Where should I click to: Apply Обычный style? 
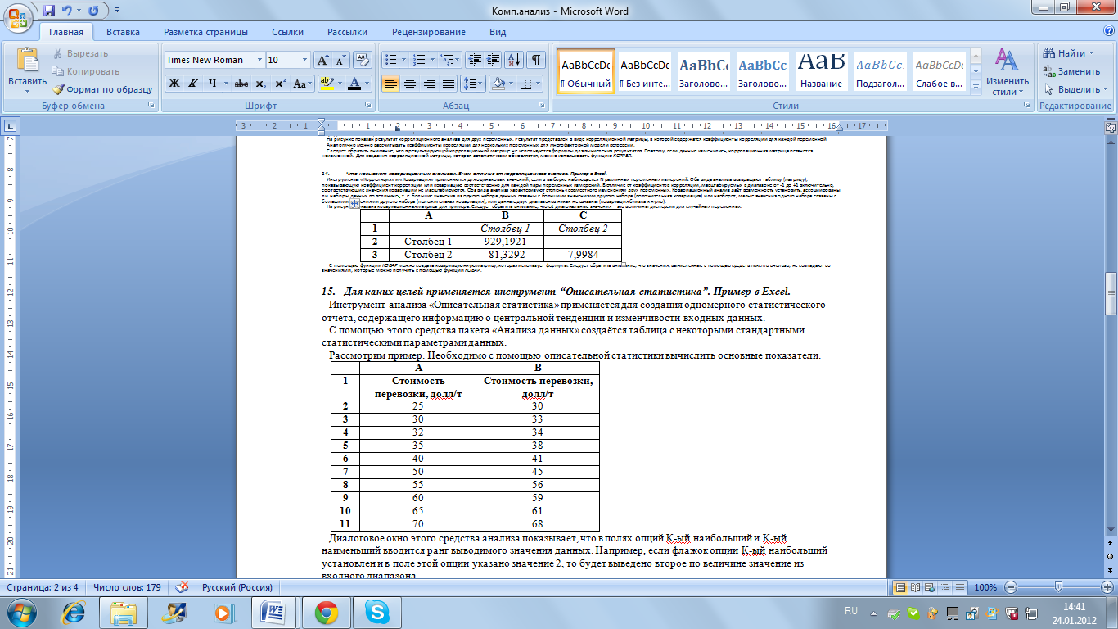tap(585, 71)
